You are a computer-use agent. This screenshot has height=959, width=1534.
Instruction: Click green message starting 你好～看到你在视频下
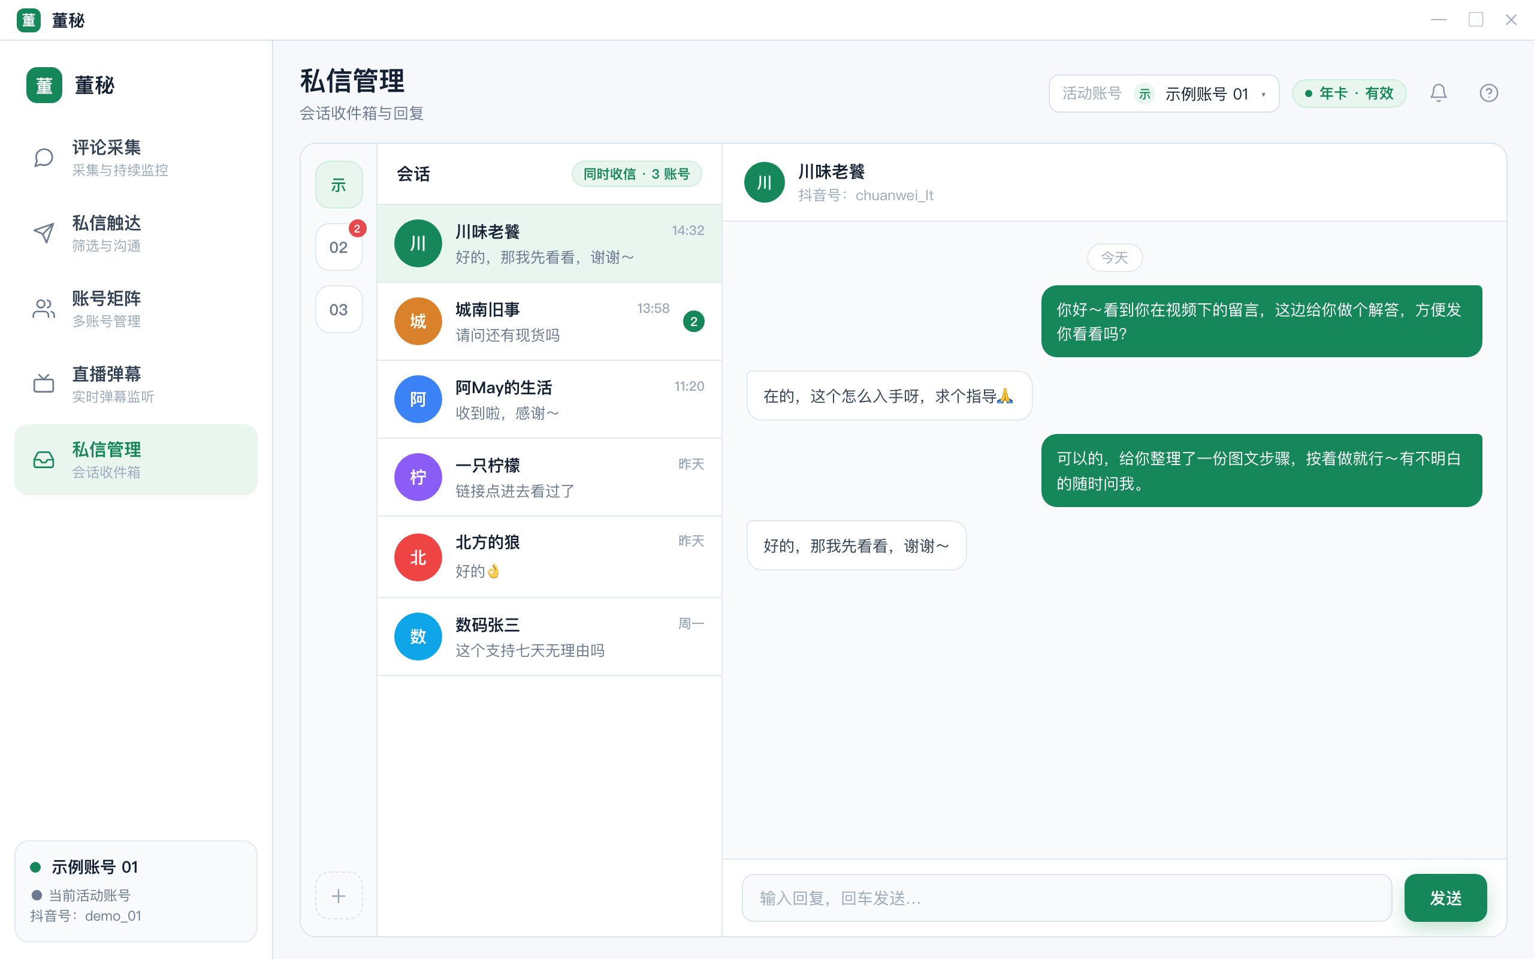click(x=1261, y=321)
